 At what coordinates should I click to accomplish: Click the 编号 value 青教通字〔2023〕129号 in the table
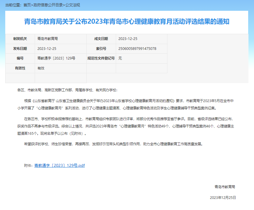[x=56, y=58]
